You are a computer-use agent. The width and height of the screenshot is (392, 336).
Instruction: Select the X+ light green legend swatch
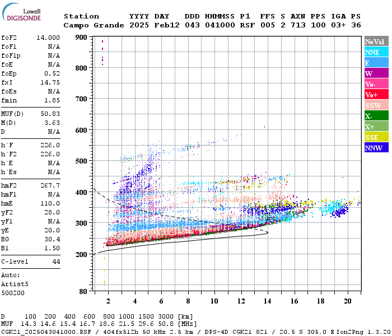click(x=376, y=126)
